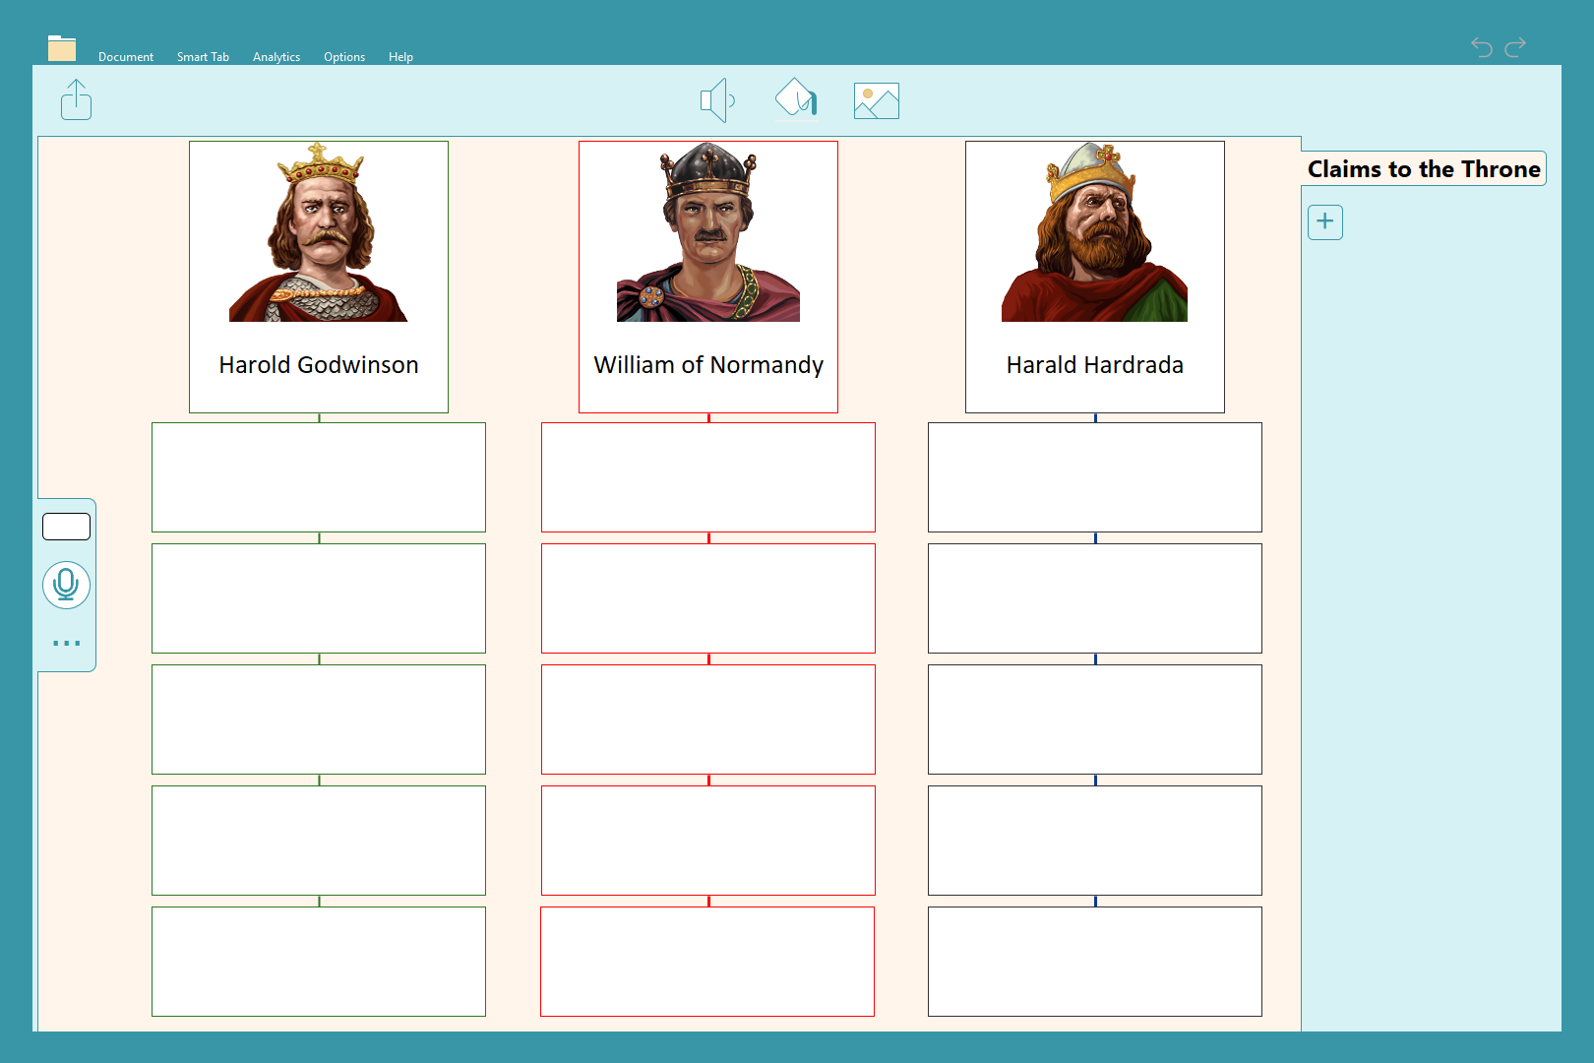Click the redo arrow icon
This screenshot has width=1594, height=1063.
pos(1515,46)
